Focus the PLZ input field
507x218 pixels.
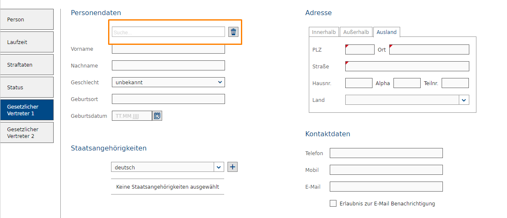tap(360, 49)
